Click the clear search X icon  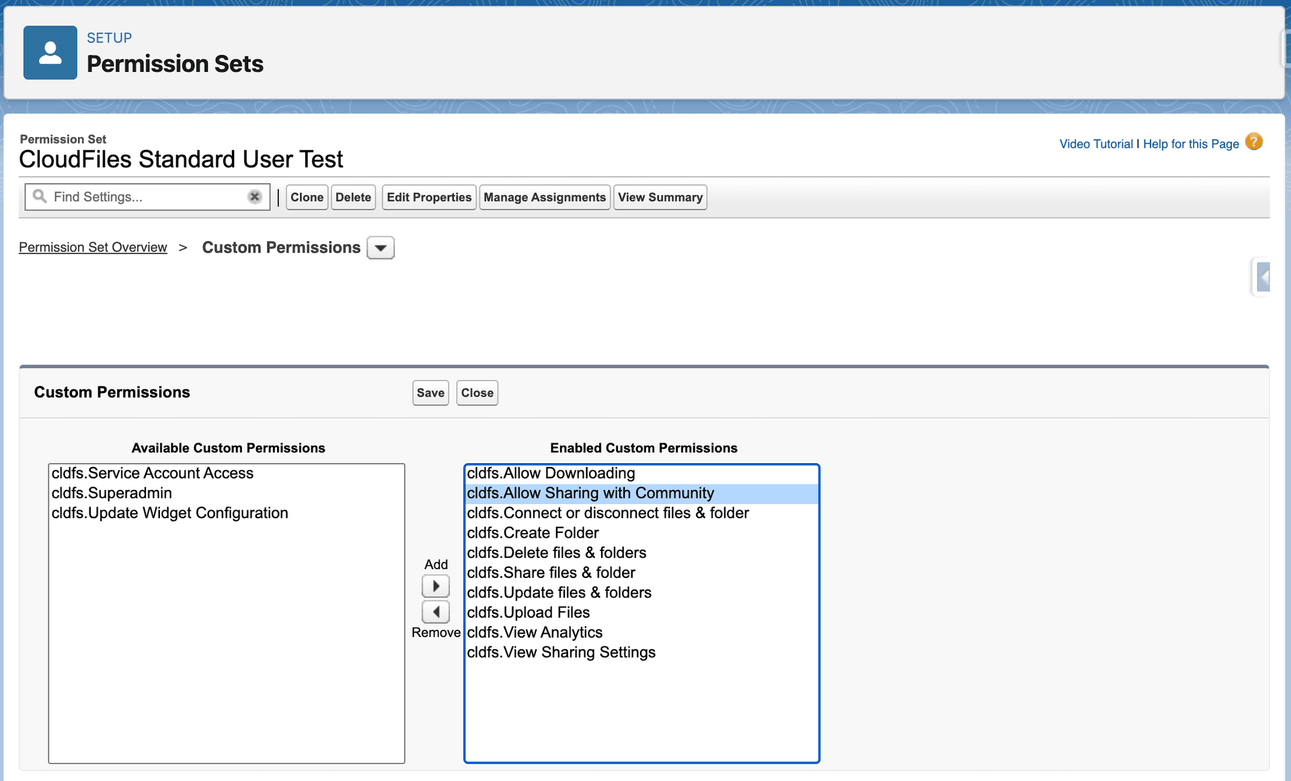[254, 197]
